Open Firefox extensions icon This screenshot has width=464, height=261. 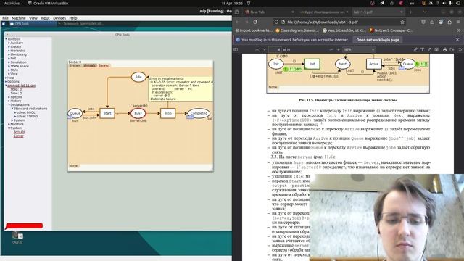[x=449, y=22]
